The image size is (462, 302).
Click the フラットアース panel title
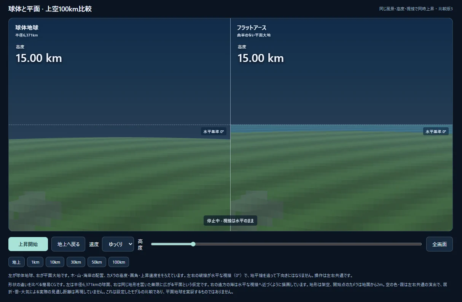(252, 28)
